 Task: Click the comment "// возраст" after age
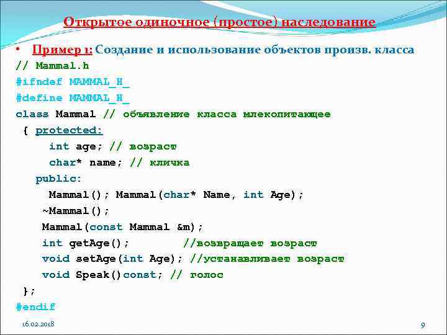click(143, 146)
